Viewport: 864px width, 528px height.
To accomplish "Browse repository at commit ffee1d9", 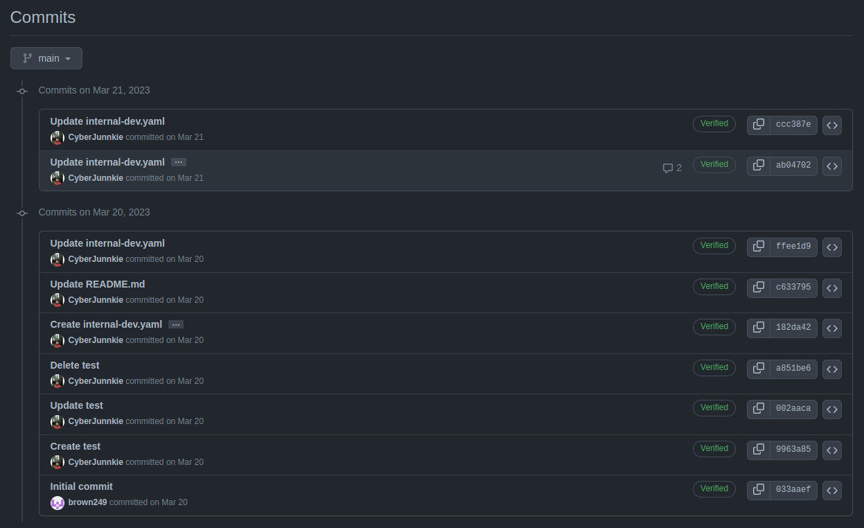I will click(x=832, y=247).
